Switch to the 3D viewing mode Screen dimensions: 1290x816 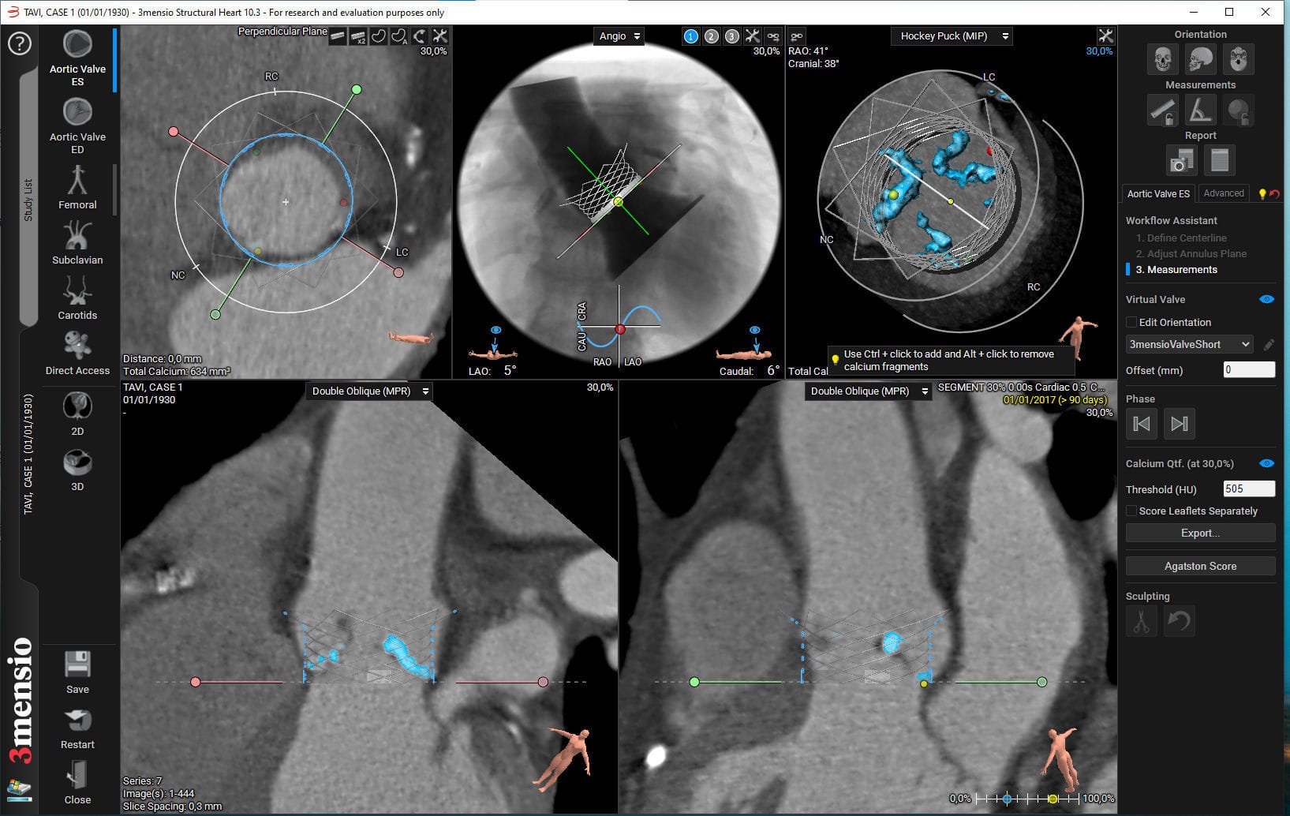click(77, 471)
